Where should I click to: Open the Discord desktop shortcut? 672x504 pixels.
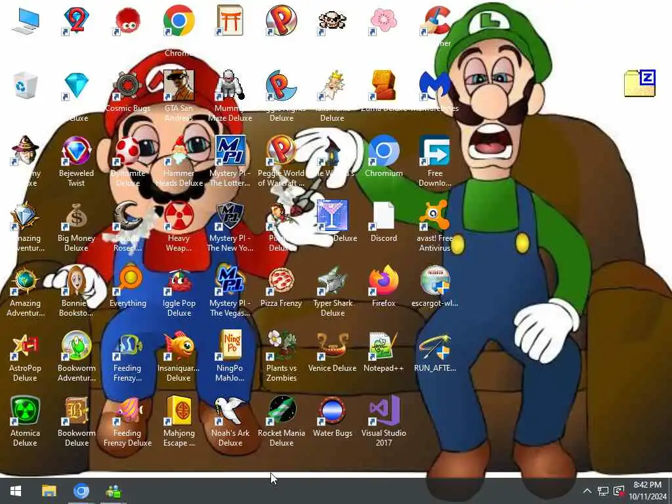383,216
